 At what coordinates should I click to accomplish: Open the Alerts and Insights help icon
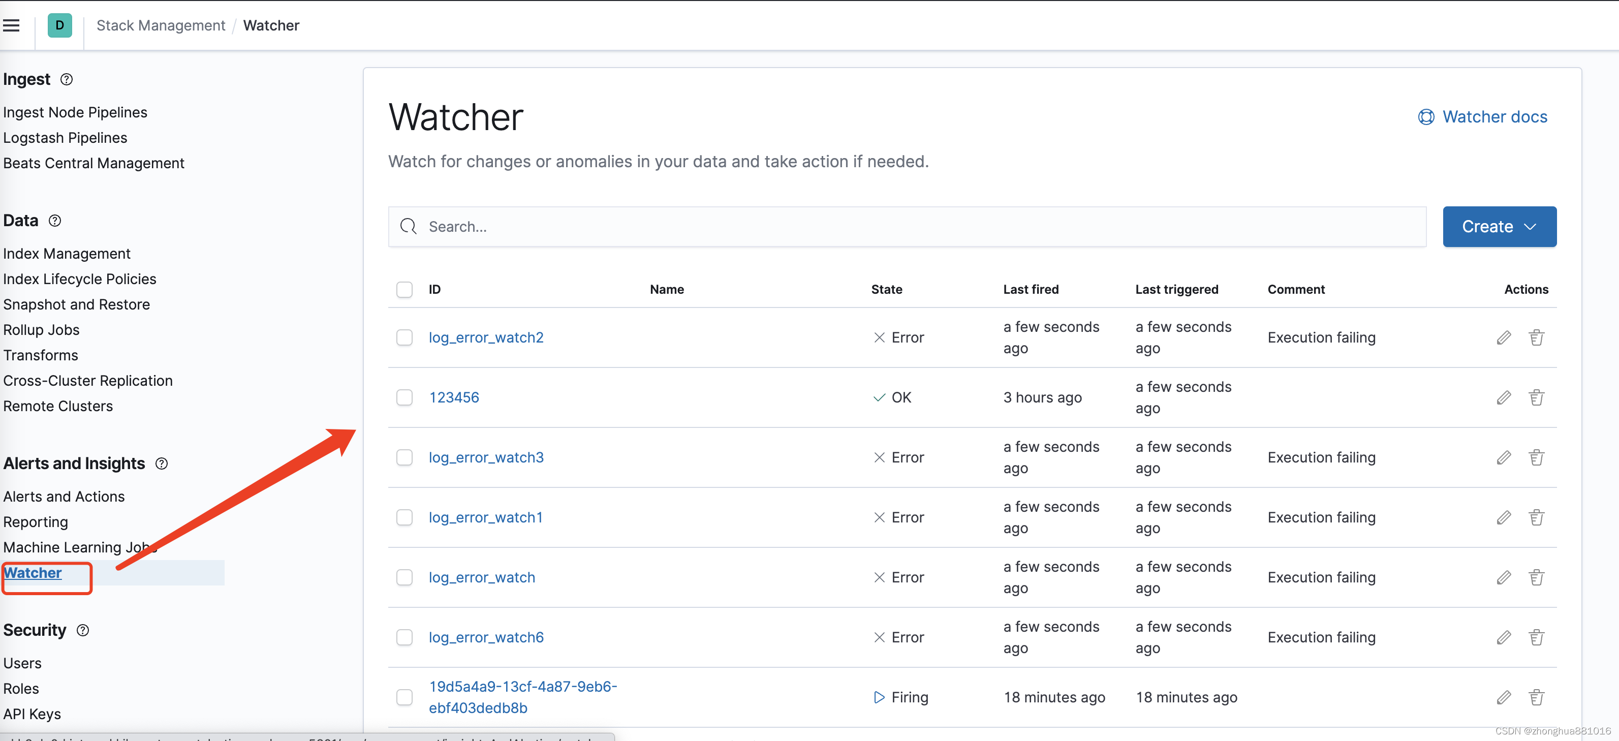[162, 464]
